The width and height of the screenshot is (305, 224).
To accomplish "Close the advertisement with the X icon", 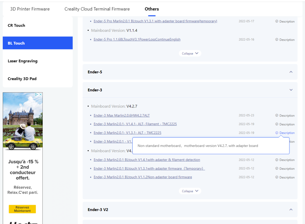I will click(x=41, y=94).
